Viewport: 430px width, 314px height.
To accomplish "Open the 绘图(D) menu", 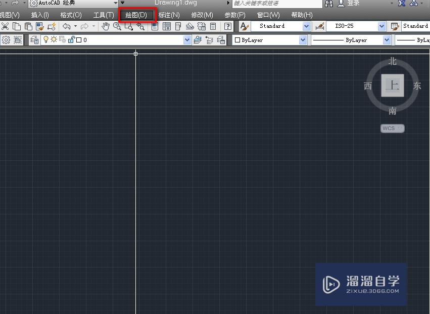I will (x=135, y=15).
